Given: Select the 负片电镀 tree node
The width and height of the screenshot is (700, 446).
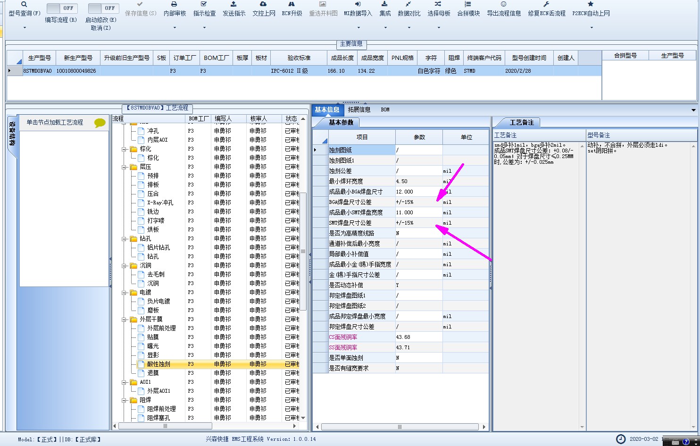Looking at the screenshot, I should click(x=158, y=301).
